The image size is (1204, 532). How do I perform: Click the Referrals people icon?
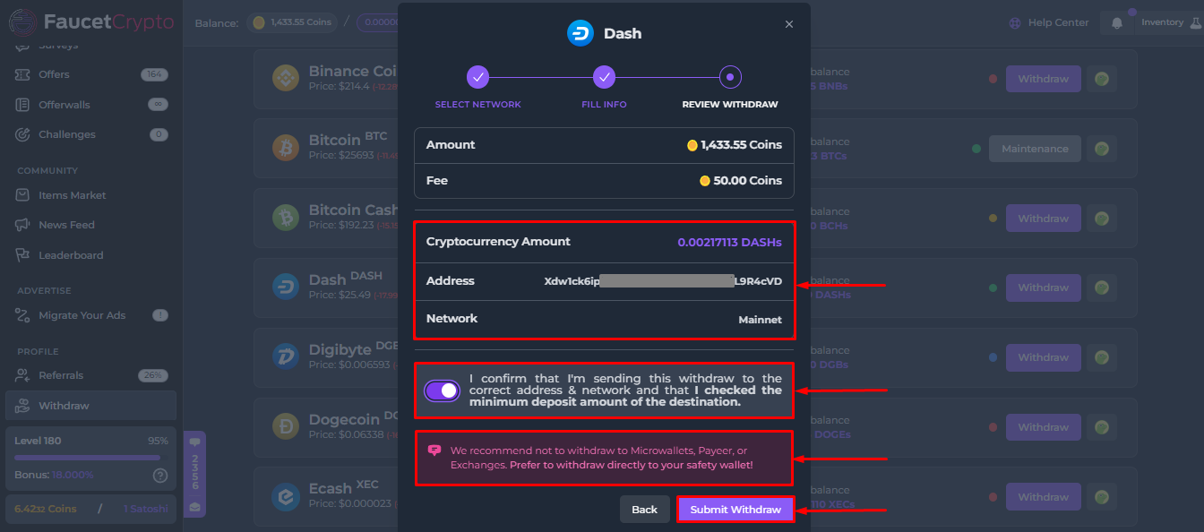click(22, 375)
